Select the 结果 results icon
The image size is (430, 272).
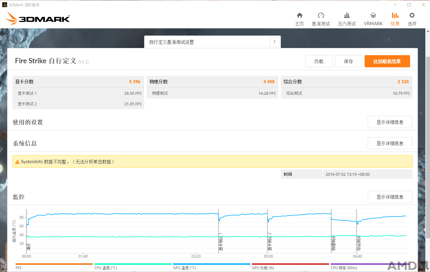tap(395, 15)
